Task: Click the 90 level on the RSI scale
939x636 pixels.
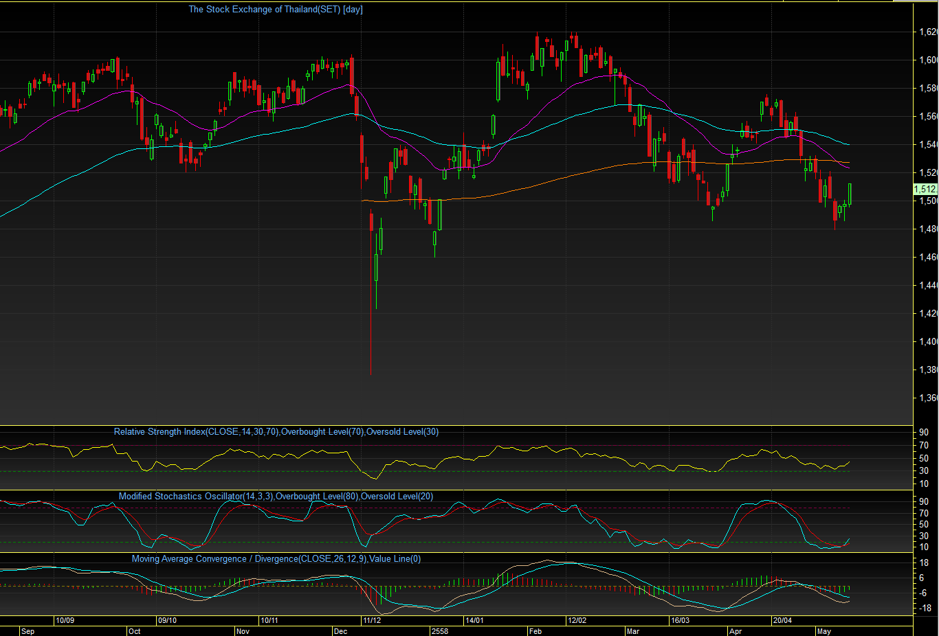Action: click(x=924, y=433)
